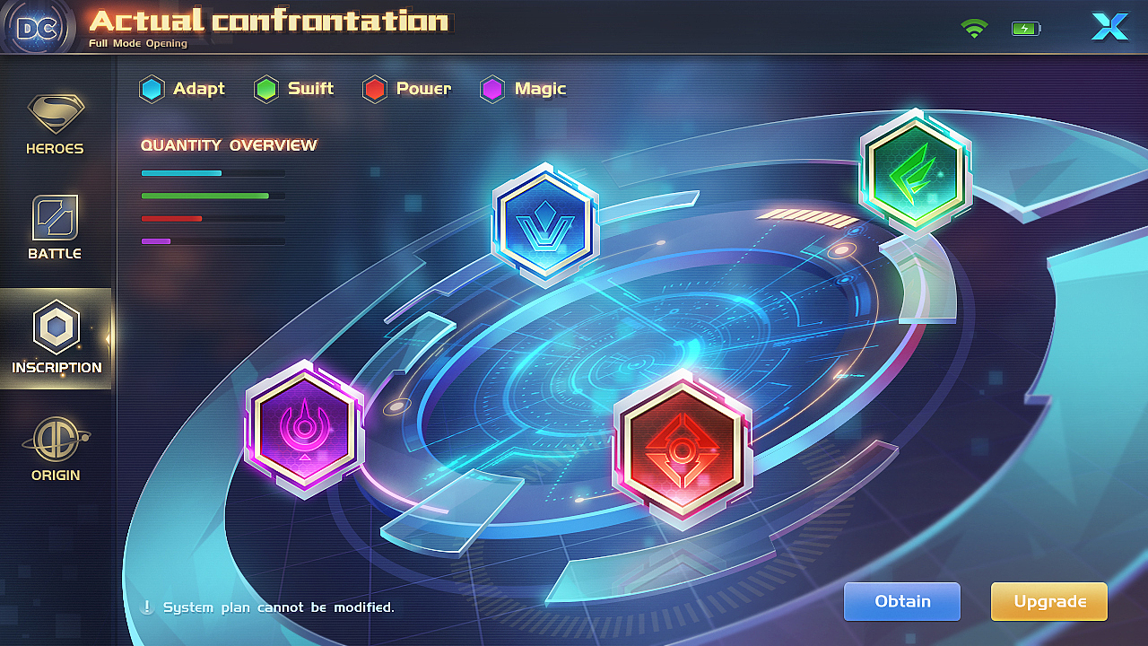Screen dimensions: 1148x646
Task: Click the green Swift quantity bar
Action: [x=213, y=196]
